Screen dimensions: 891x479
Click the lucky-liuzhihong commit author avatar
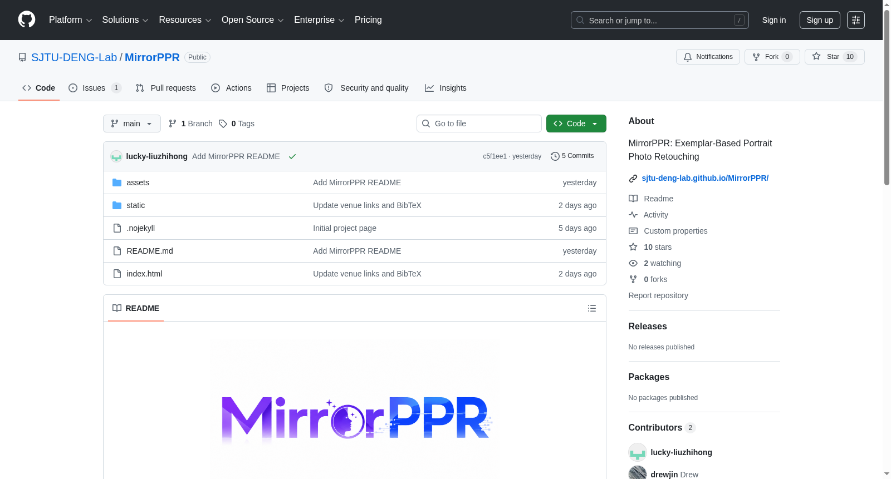point(116,156)
